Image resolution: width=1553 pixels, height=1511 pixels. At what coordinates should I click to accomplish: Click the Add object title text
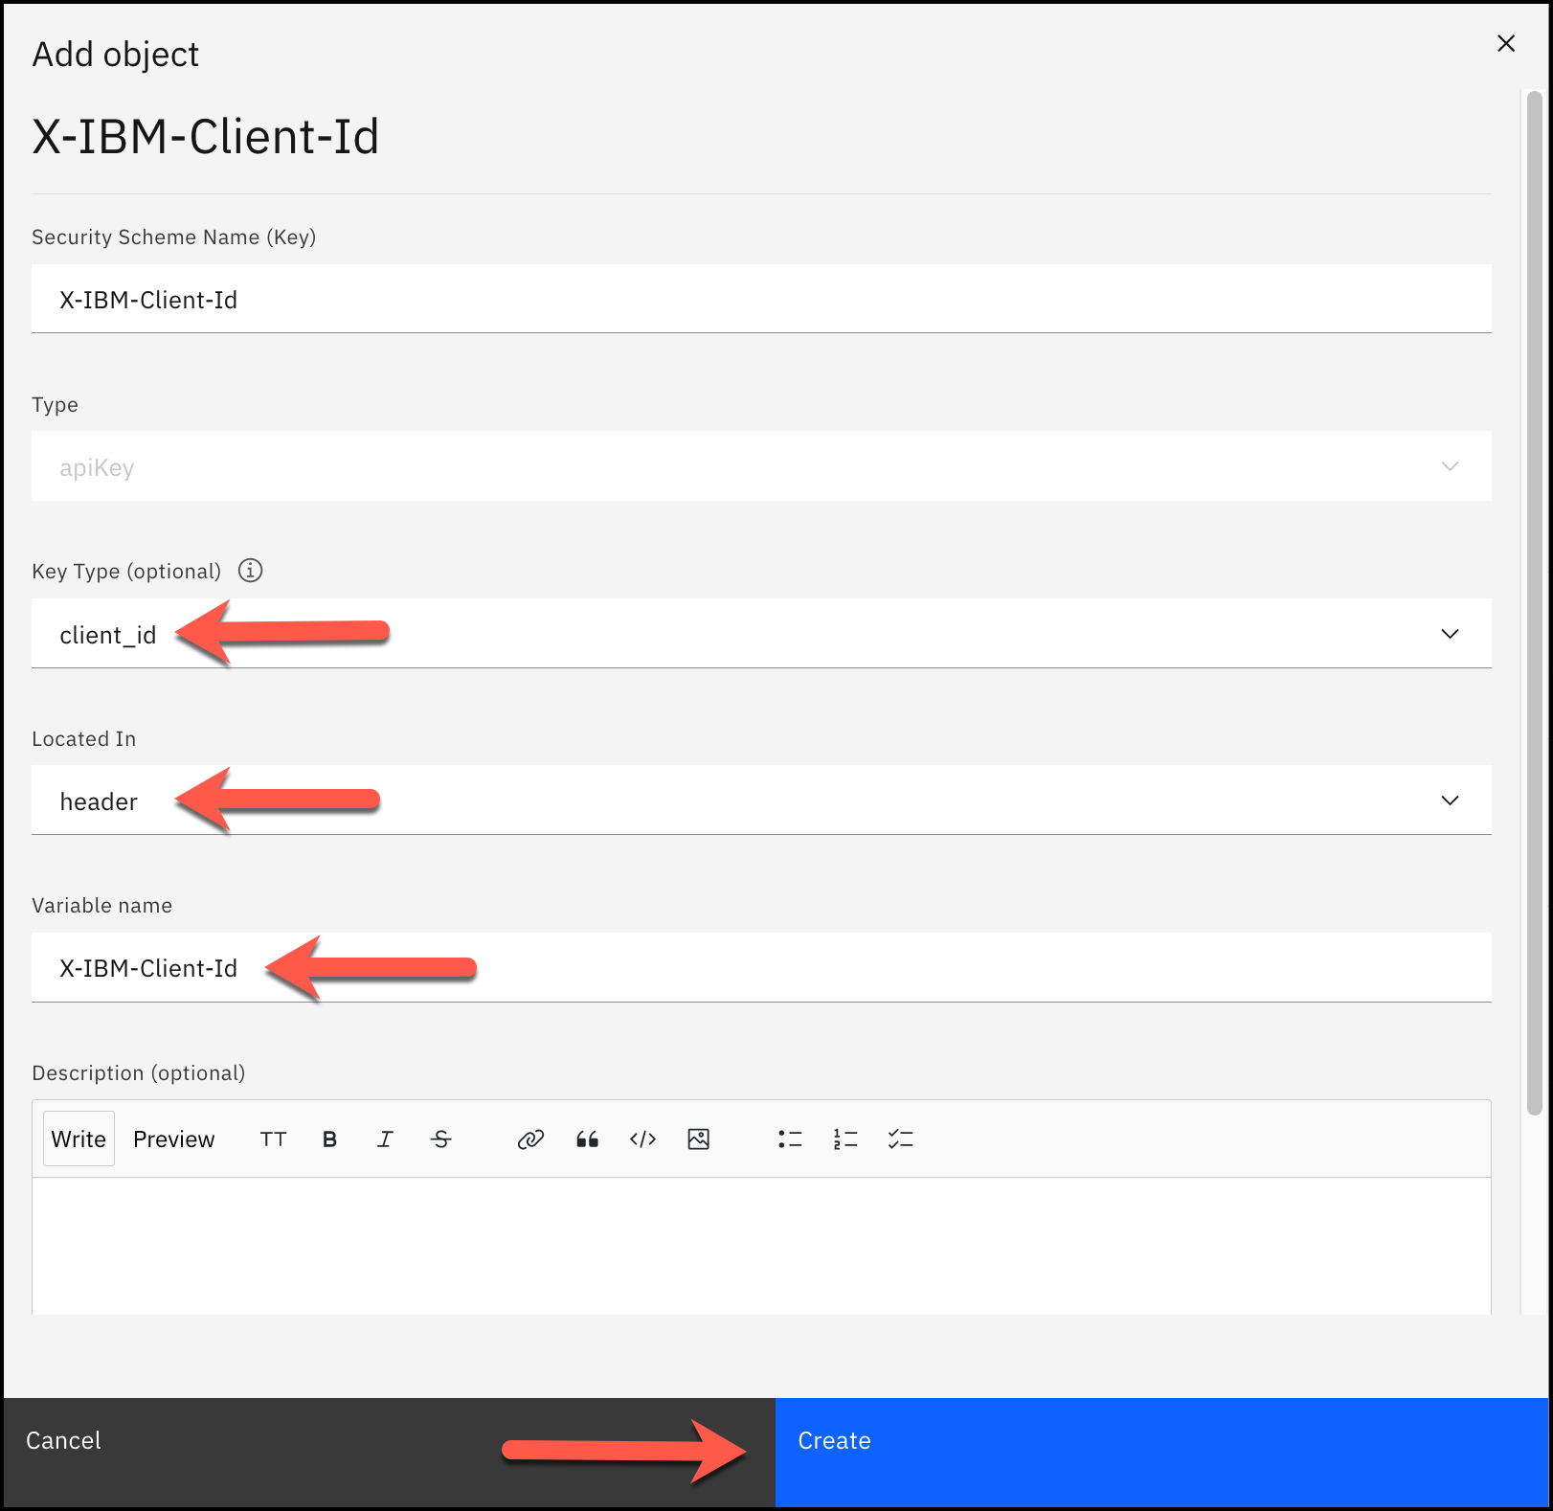[115, 55]
